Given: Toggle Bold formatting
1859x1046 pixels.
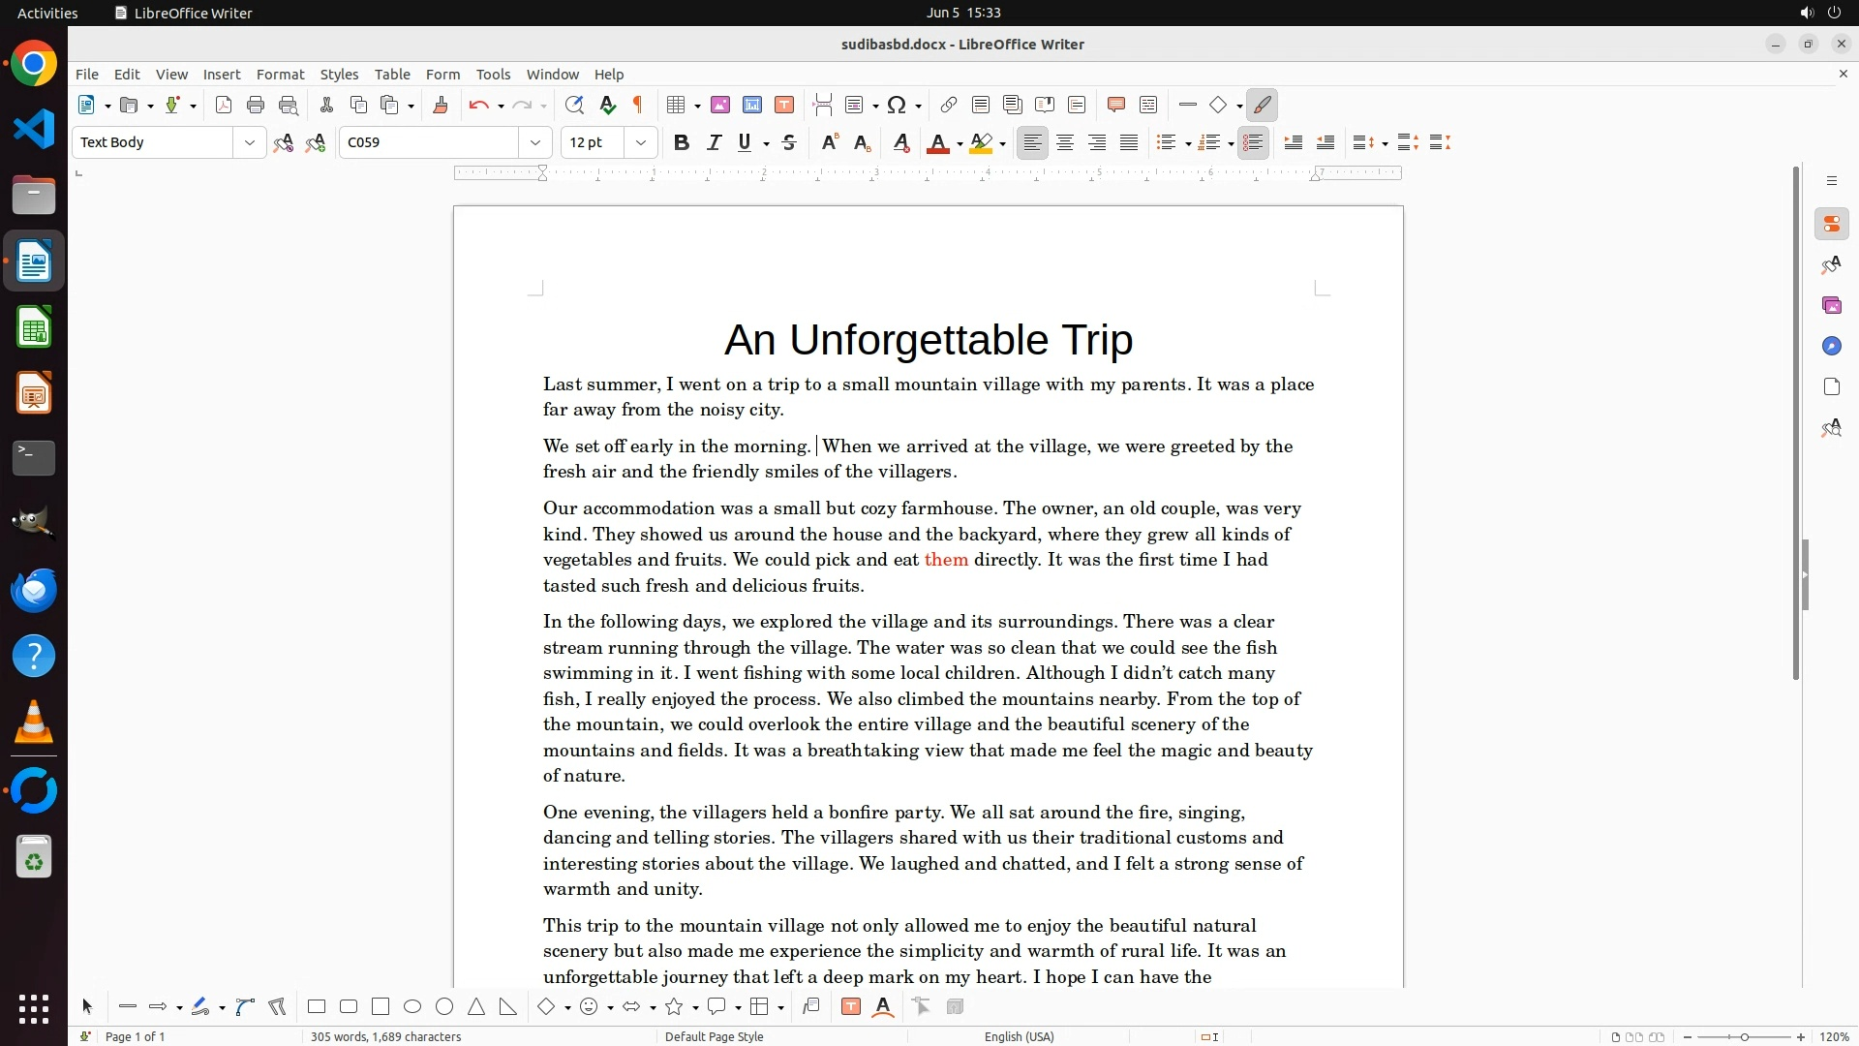Looking at the screenshot, I should click(x=682, y=143).
